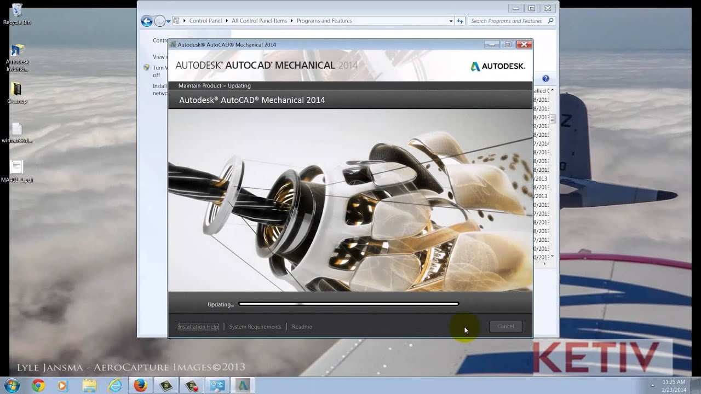This screenshot has height=394, width=701.
Task: Select Control Panel in the breadcrumb
Action: [205, 21]
